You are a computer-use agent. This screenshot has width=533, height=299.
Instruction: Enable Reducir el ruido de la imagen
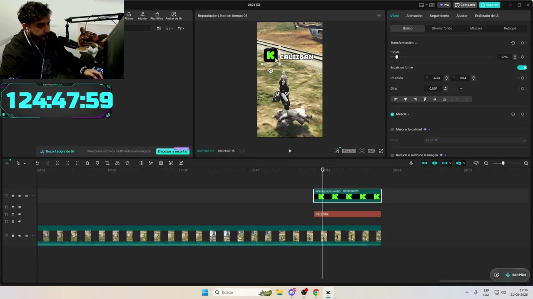392,155
